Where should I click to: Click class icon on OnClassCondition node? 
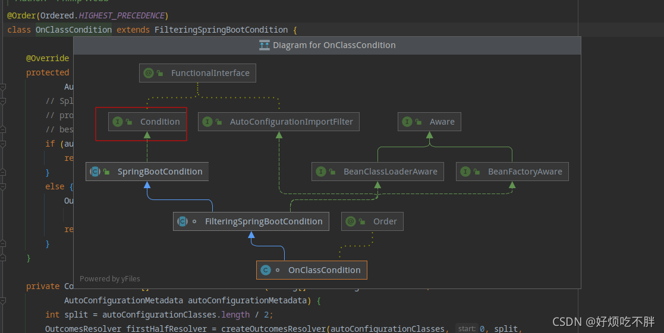click(266, 270)
